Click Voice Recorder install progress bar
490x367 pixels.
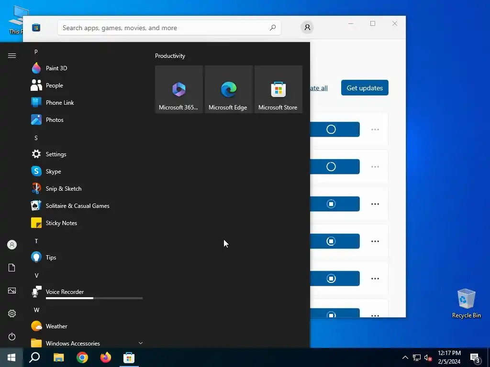[94, 298]
